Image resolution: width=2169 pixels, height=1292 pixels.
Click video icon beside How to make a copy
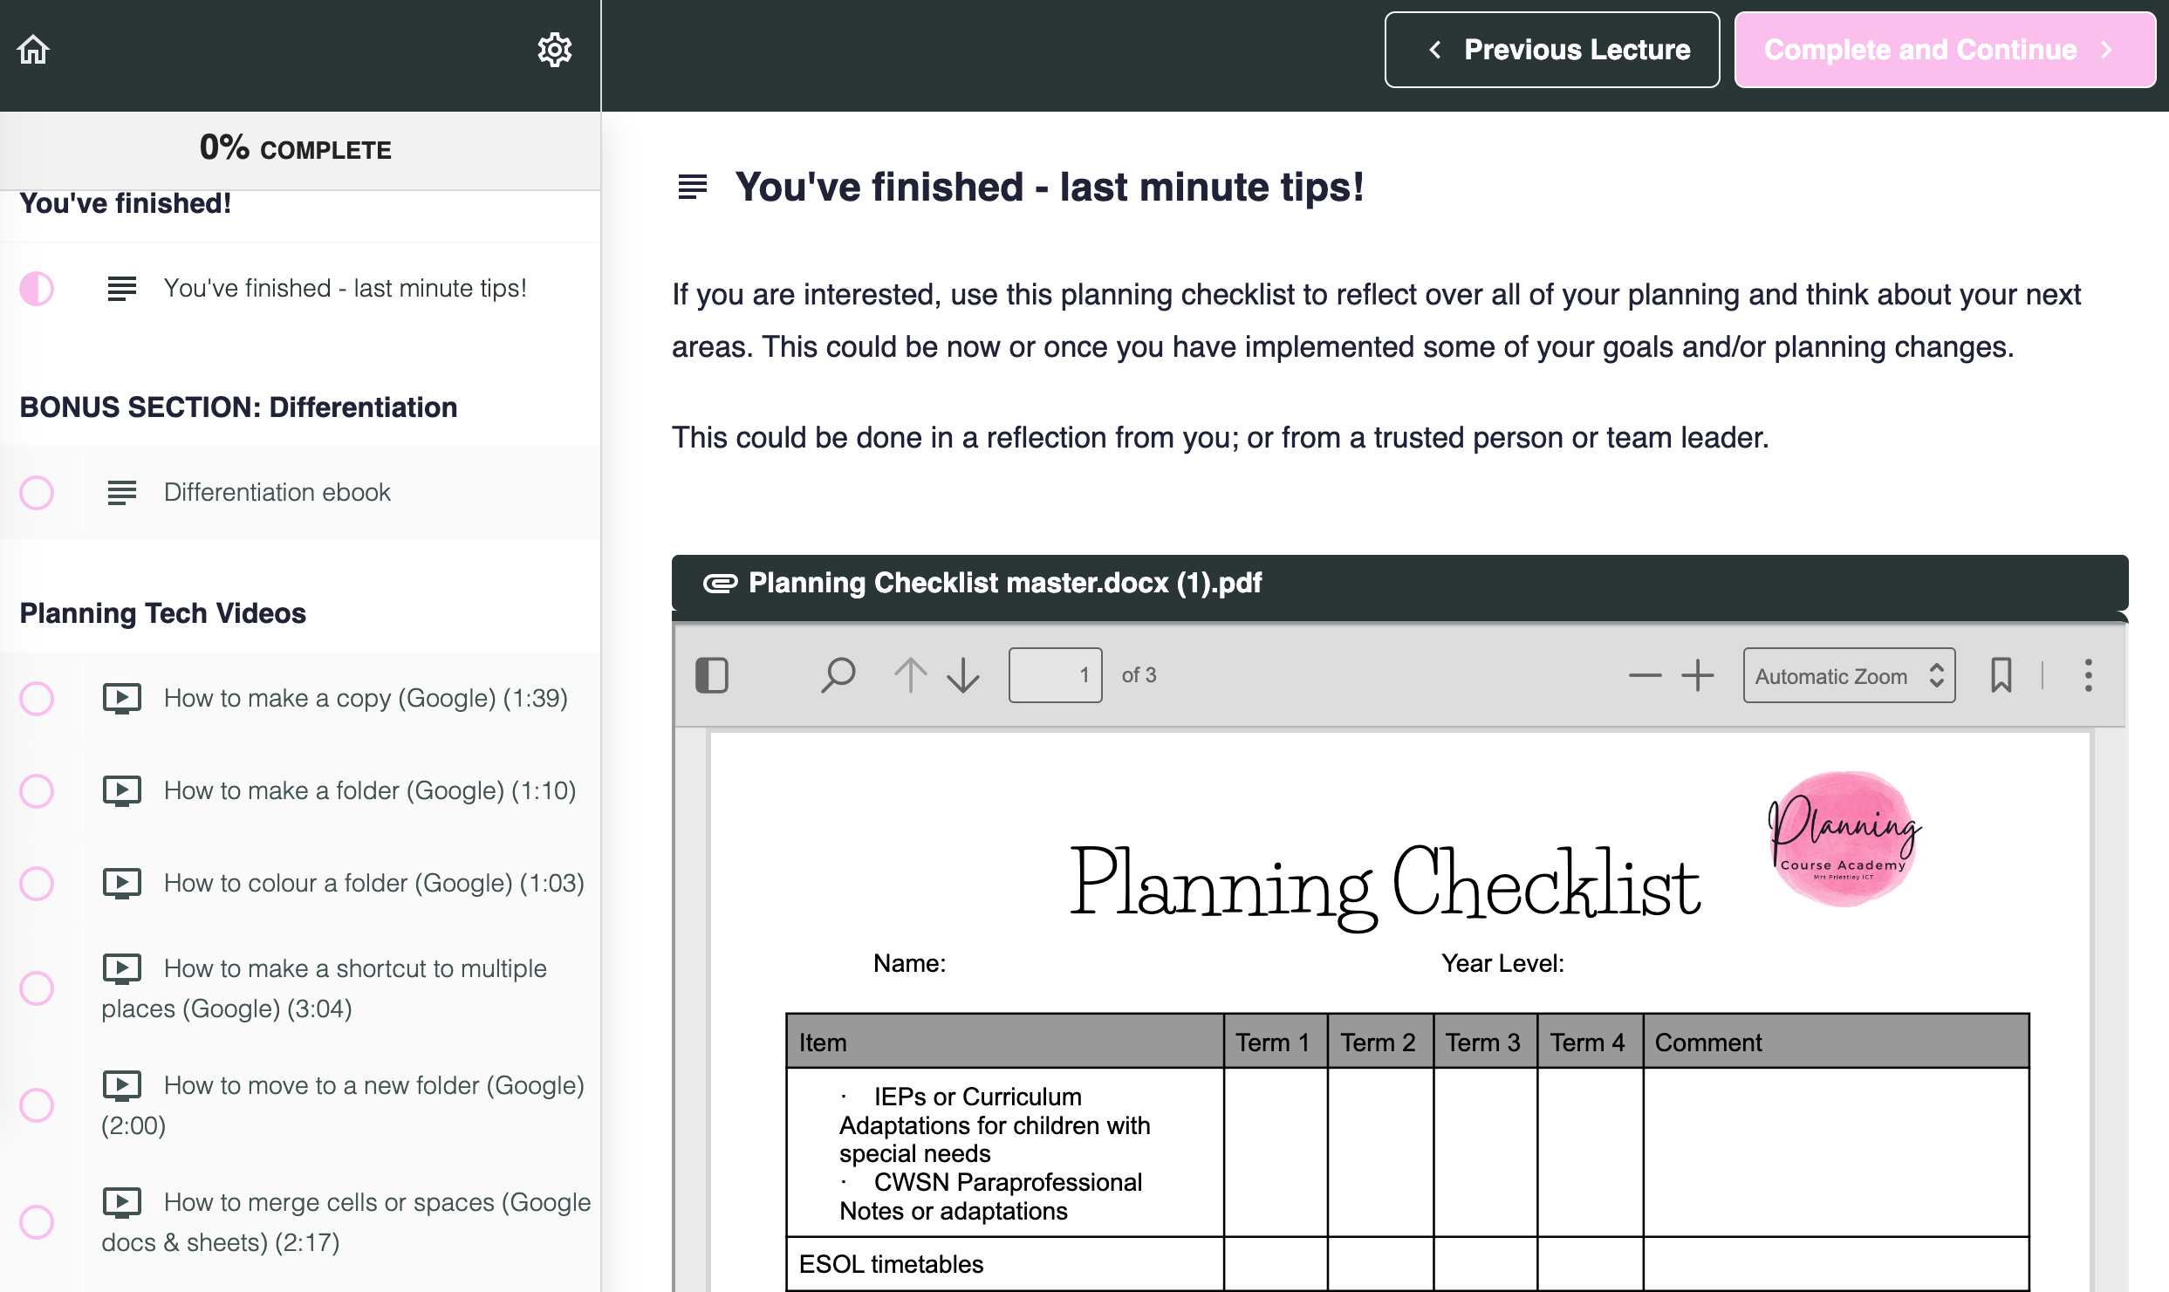click(122, 698)
